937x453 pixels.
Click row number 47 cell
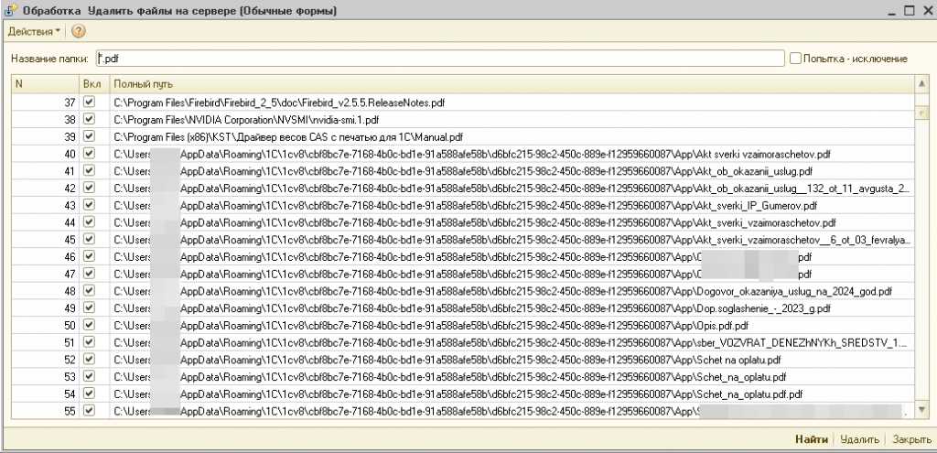(x=46, y=275)
